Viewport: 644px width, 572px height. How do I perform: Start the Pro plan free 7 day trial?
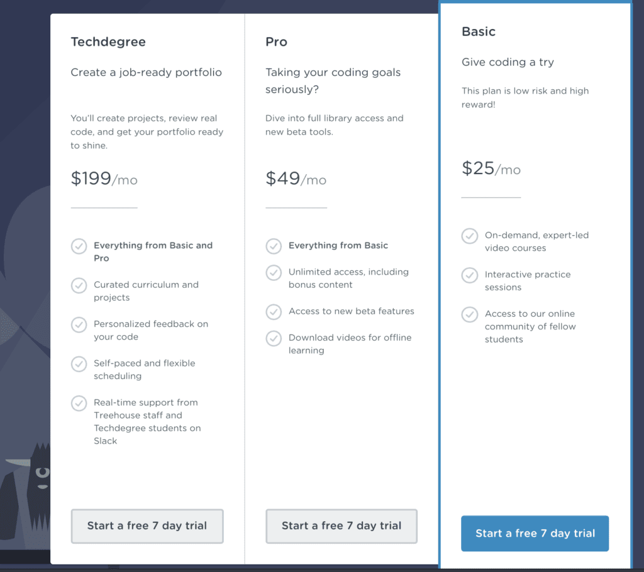[341, 526]
